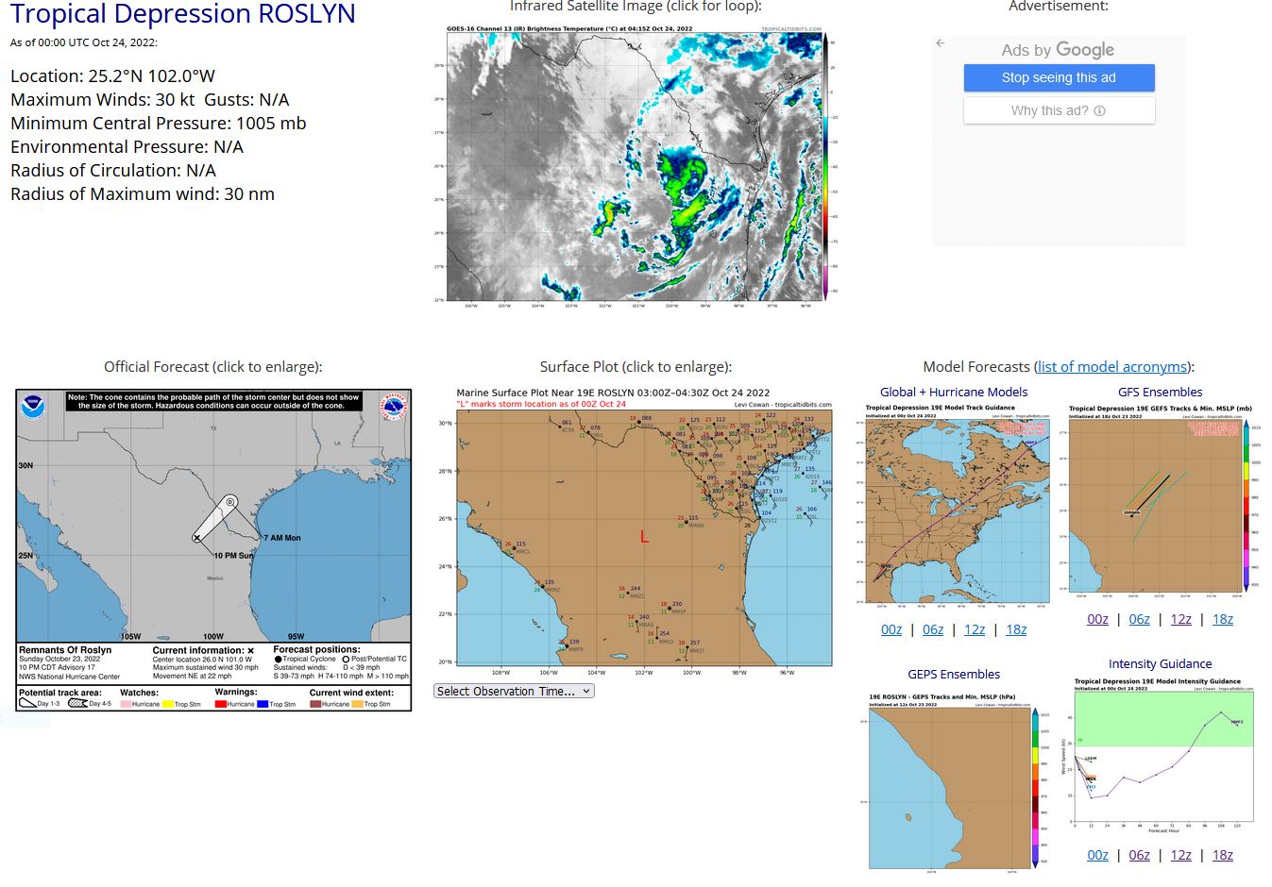1272x887 pixels.
Task: Click the Ads by Google label
Action: click(1058, 50)
